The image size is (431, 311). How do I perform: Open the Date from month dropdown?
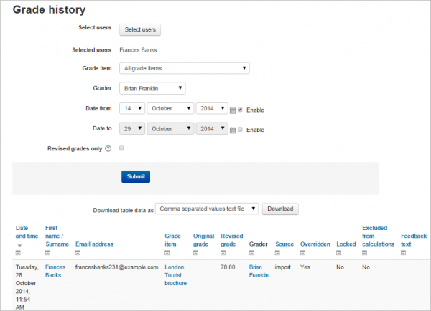click(x=170, y=109)
